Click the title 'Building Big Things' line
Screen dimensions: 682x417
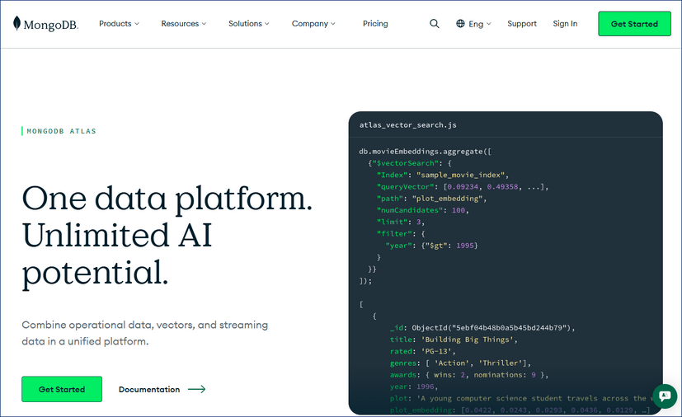454,340
